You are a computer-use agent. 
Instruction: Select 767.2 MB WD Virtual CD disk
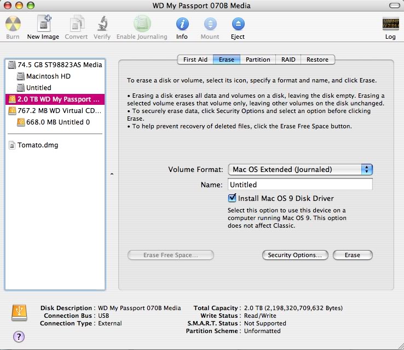point(55,111)
